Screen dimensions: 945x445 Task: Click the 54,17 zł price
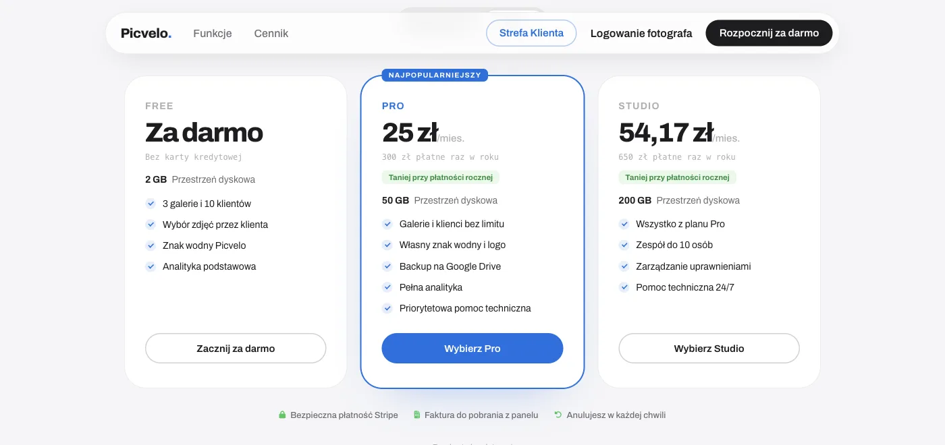(x=666, y=132)
